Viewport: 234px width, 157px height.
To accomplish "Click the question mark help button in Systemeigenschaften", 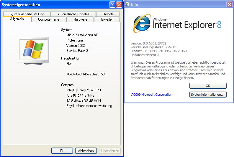I will point(112,5).
